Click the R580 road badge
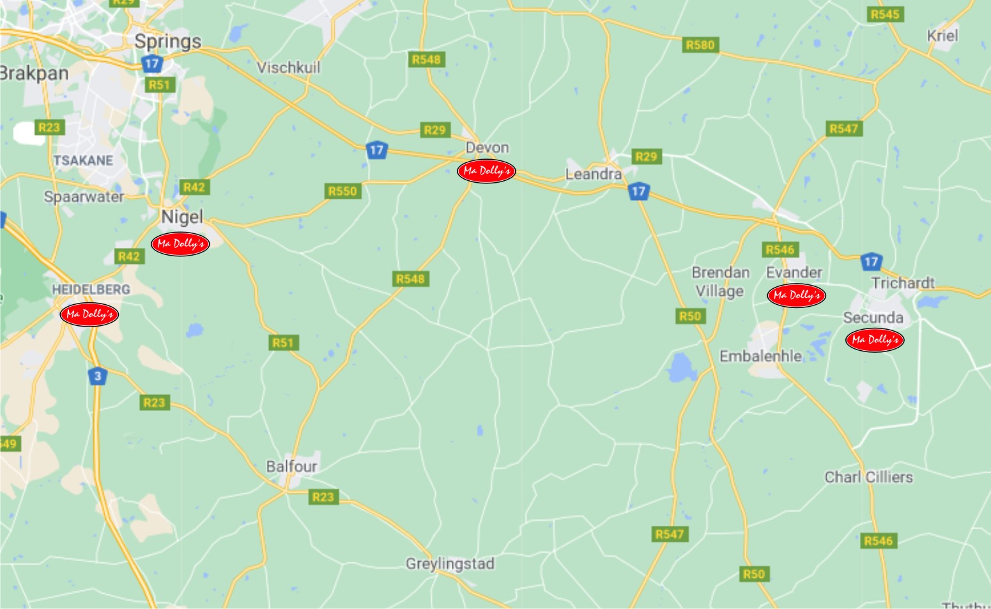This screenshot has width=991, height=609. 700,45
